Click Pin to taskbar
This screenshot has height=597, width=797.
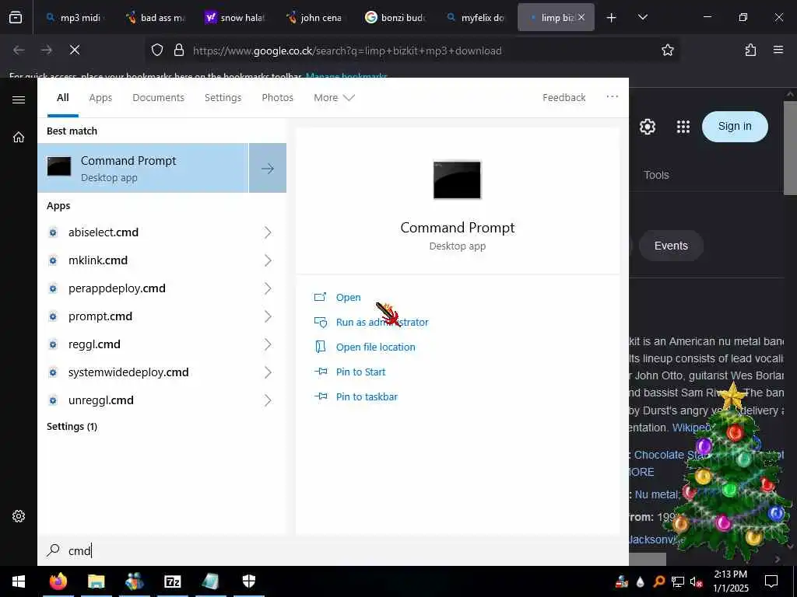(367, 397)
